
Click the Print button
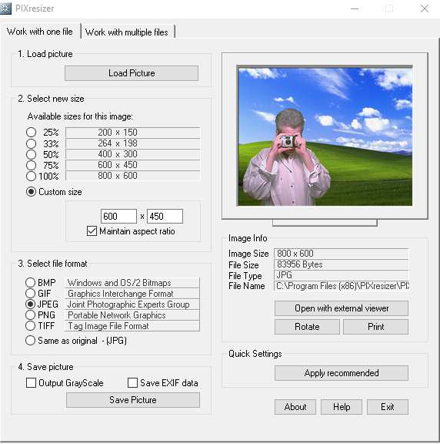(x=376, y=327)
